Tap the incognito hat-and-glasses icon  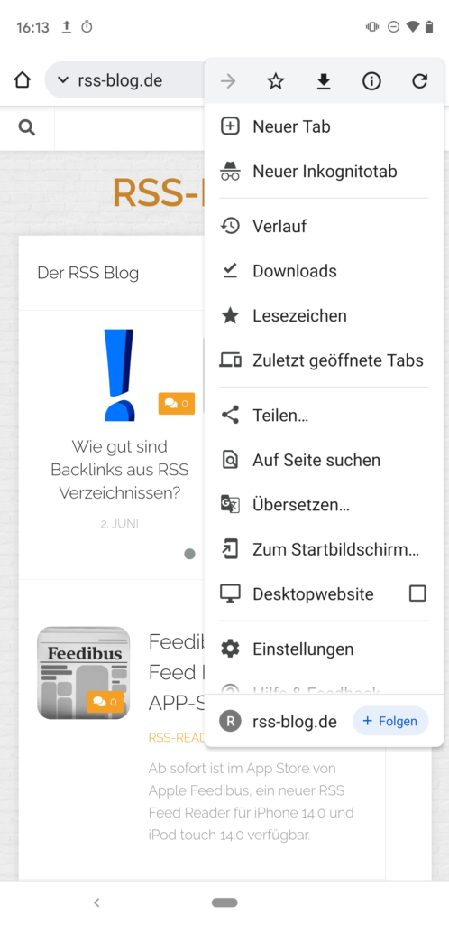coord(230,171)
